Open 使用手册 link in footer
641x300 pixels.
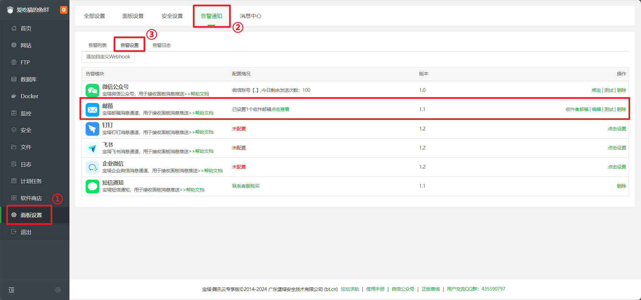(375, 289)
